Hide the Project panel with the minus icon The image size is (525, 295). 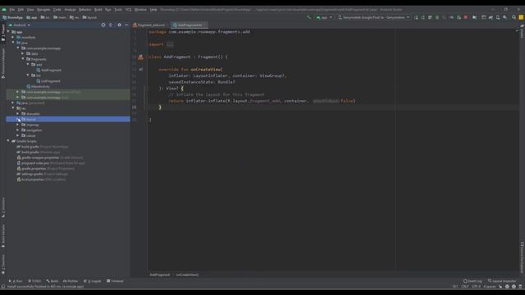pos(126,25)
